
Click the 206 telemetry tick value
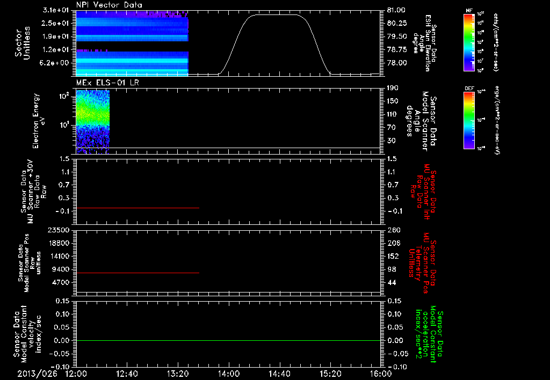click(394, 243)
